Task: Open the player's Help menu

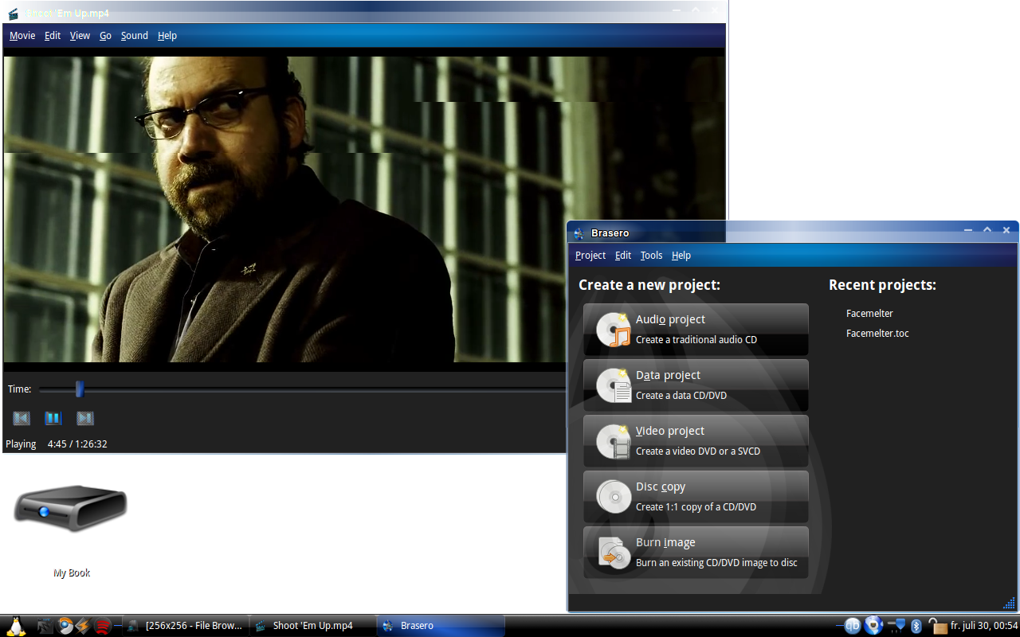Action: pos(167,36)
